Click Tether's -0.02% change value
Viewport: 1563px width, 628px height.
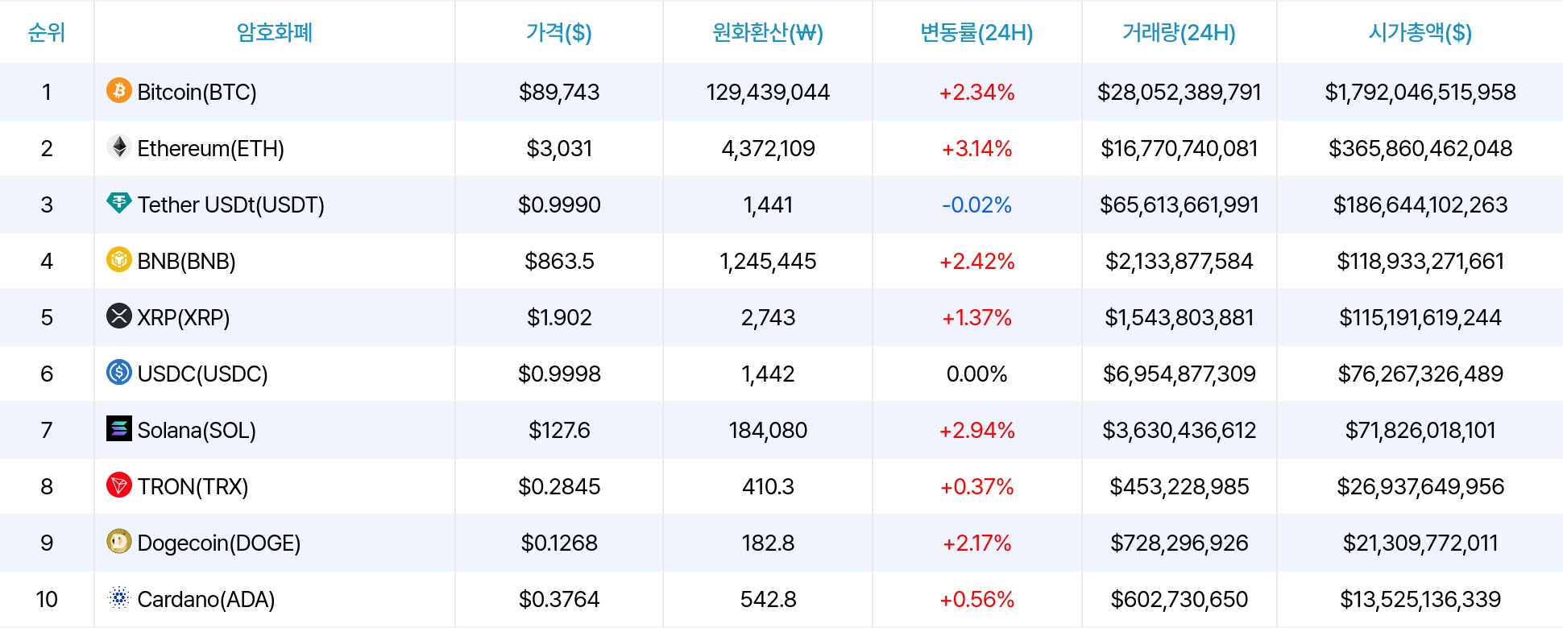(x=976, y=205)
